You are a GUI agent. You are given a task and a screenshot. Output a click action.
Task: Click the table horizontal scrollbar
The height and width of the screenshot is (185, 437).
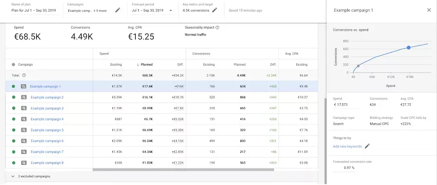[183, 169]
